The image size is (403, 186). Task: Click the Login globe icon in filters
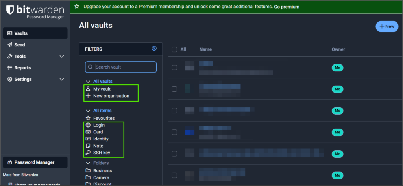pos(88,125)
